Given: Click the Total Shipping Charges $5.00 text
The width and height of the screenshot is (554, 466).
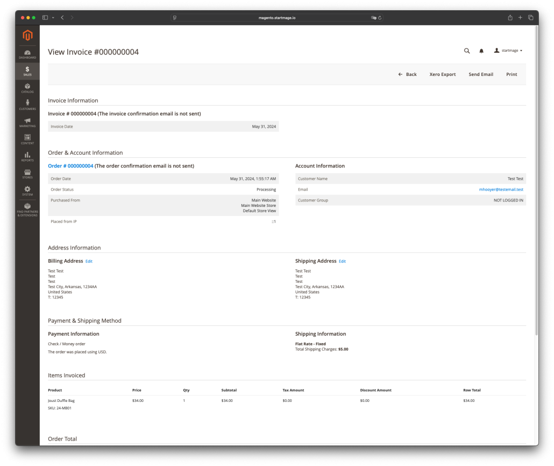Looking at the screenshot, I should coord(322,349).
